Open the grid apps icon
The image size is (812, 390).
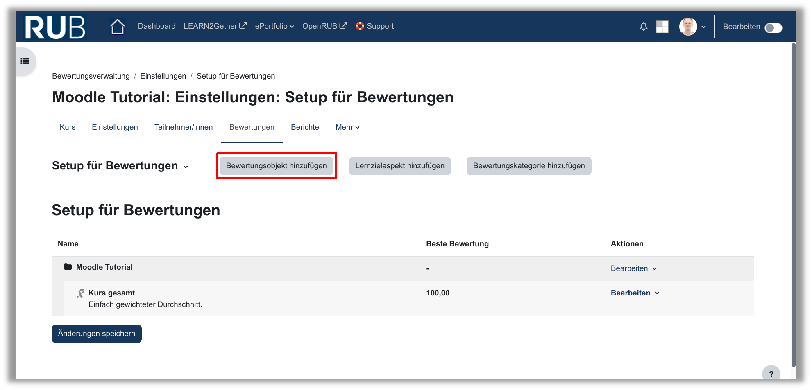click(x=662, y=27)
